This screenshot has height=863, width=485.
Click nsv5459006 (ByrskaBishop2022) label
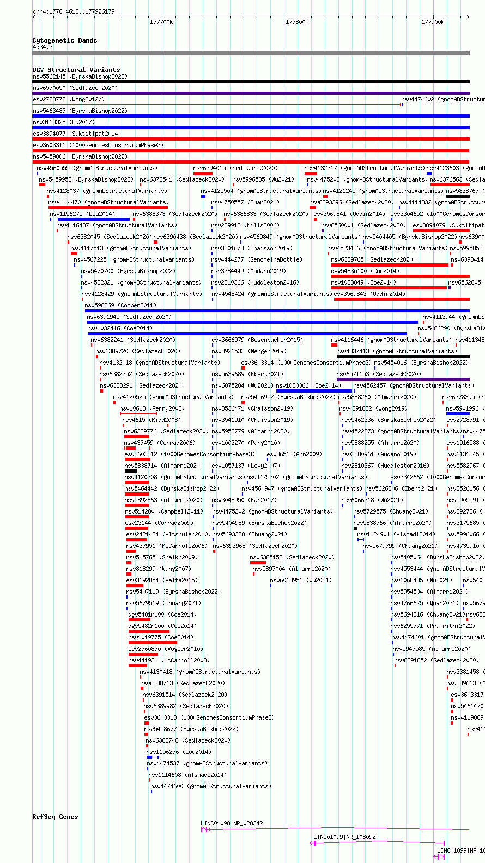pyautogui.click(x=80, y=156)
